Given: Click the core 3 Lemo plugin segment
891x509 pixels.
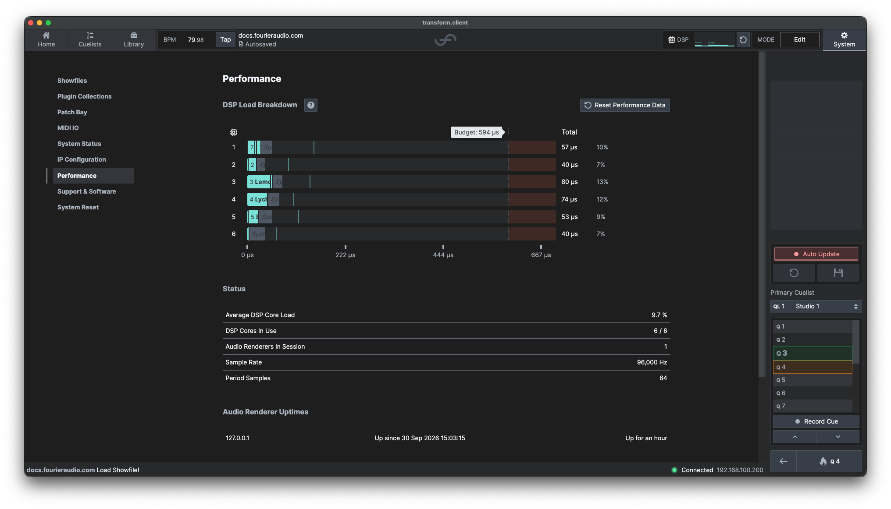Looking at the screenshot, I should point(259,182).
